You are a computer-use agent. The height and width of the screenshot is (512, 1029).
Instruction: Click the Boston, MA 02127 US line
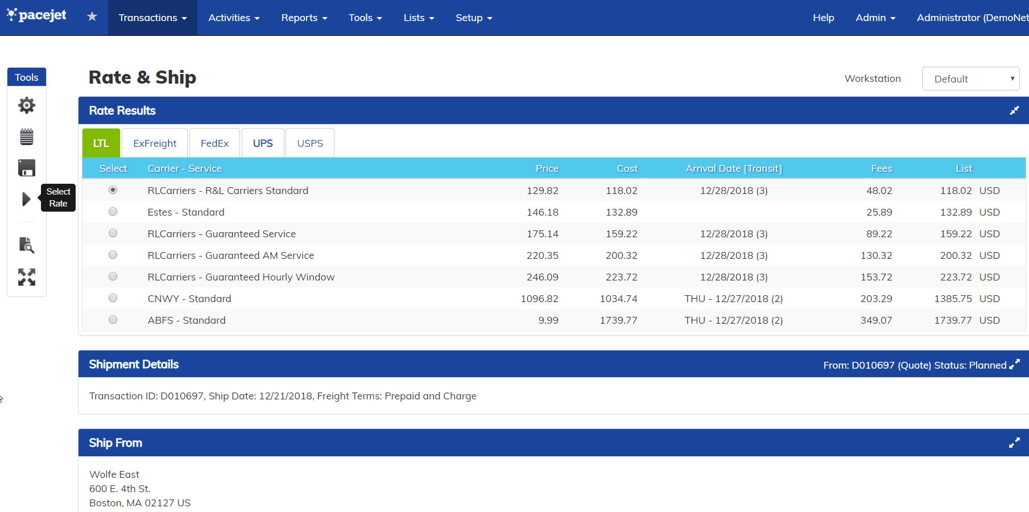140,503
